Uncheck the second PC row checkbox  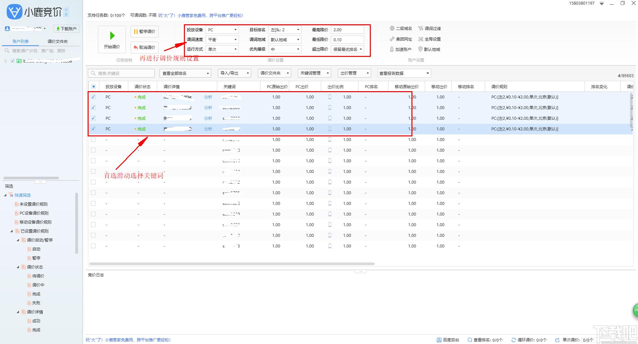(93, 107)
